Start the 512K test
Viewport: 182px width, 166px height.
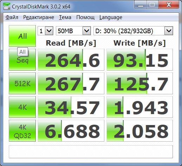(22, 83)
